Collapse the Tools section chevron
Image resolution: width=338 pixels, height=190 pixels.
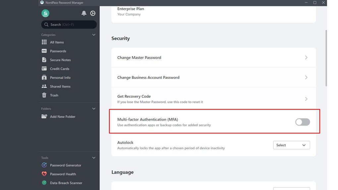click(94, 158)
